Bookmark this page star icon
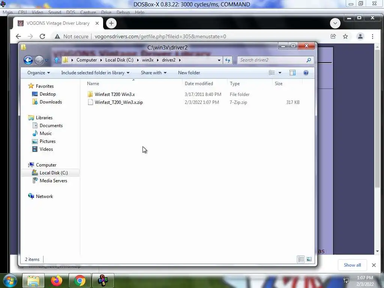 pyautogui.click(x=345, y=36)
